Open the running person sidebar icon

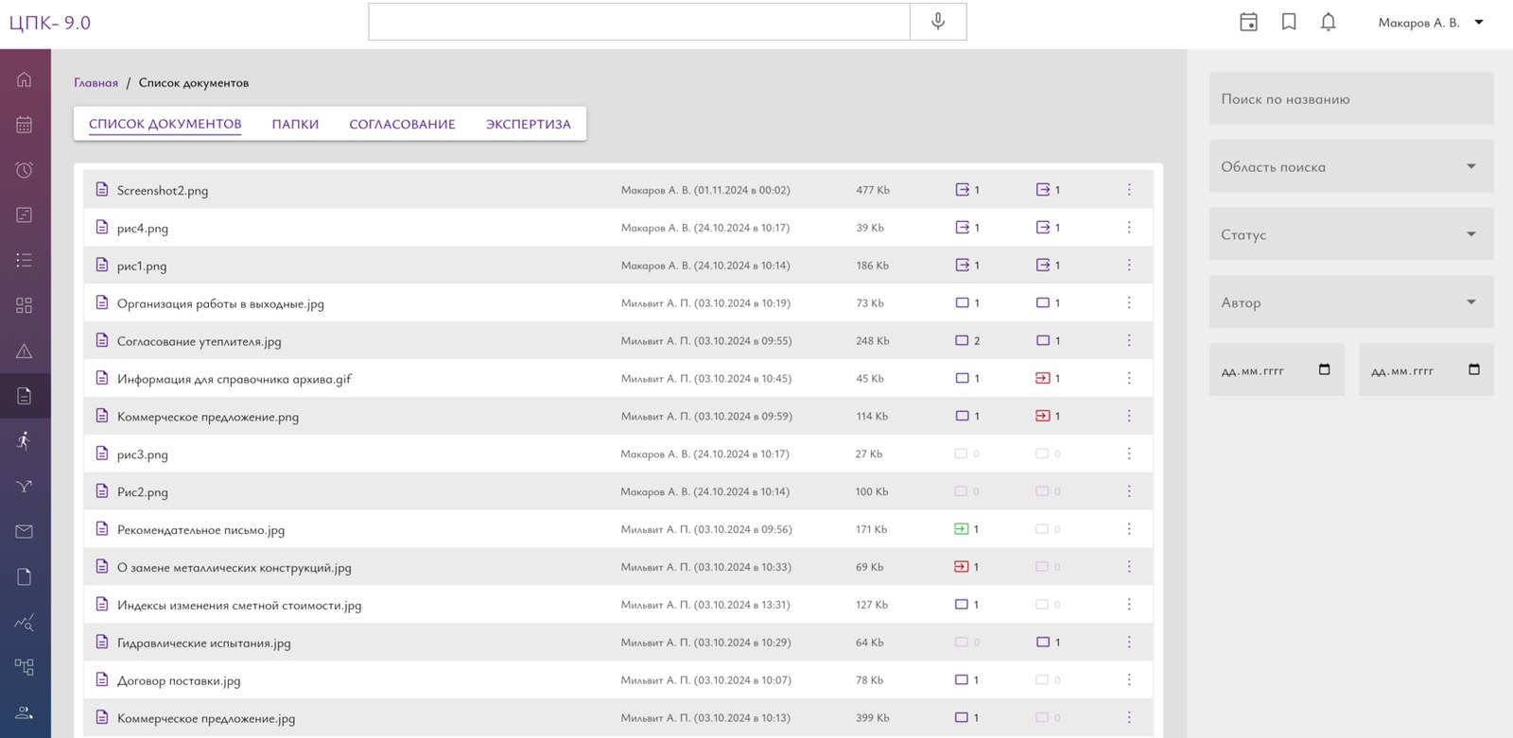(25, 440)
